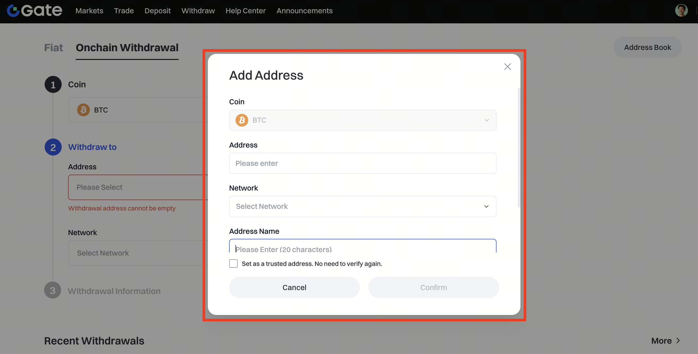
Task: Open the Markets menu item
Action: tap(89, 11)
